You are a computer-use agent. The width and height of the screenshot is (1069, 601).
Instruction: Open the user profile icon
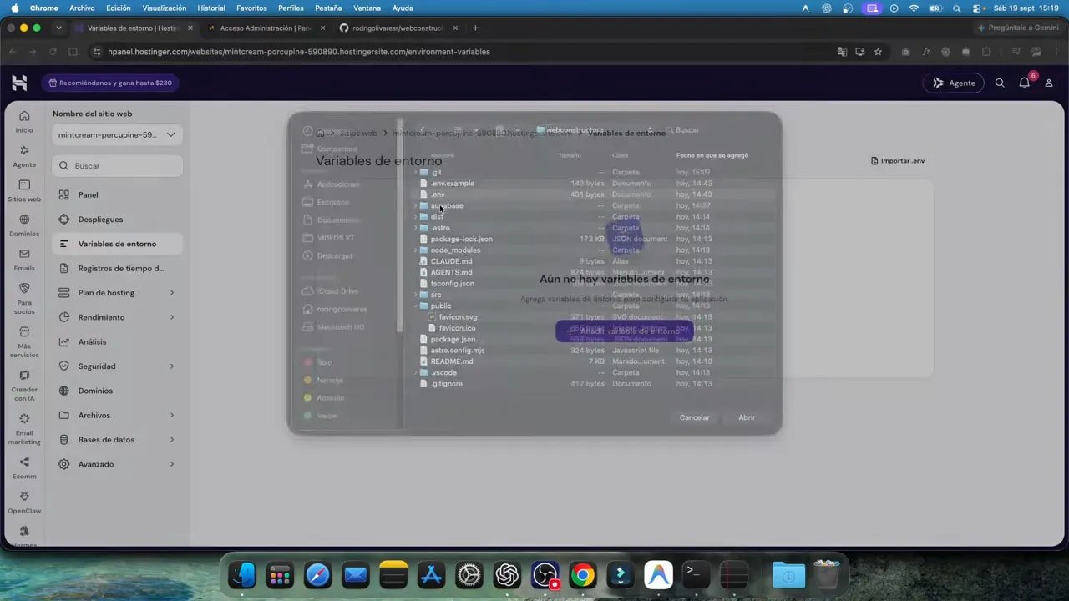click(x=1049, y=83)
